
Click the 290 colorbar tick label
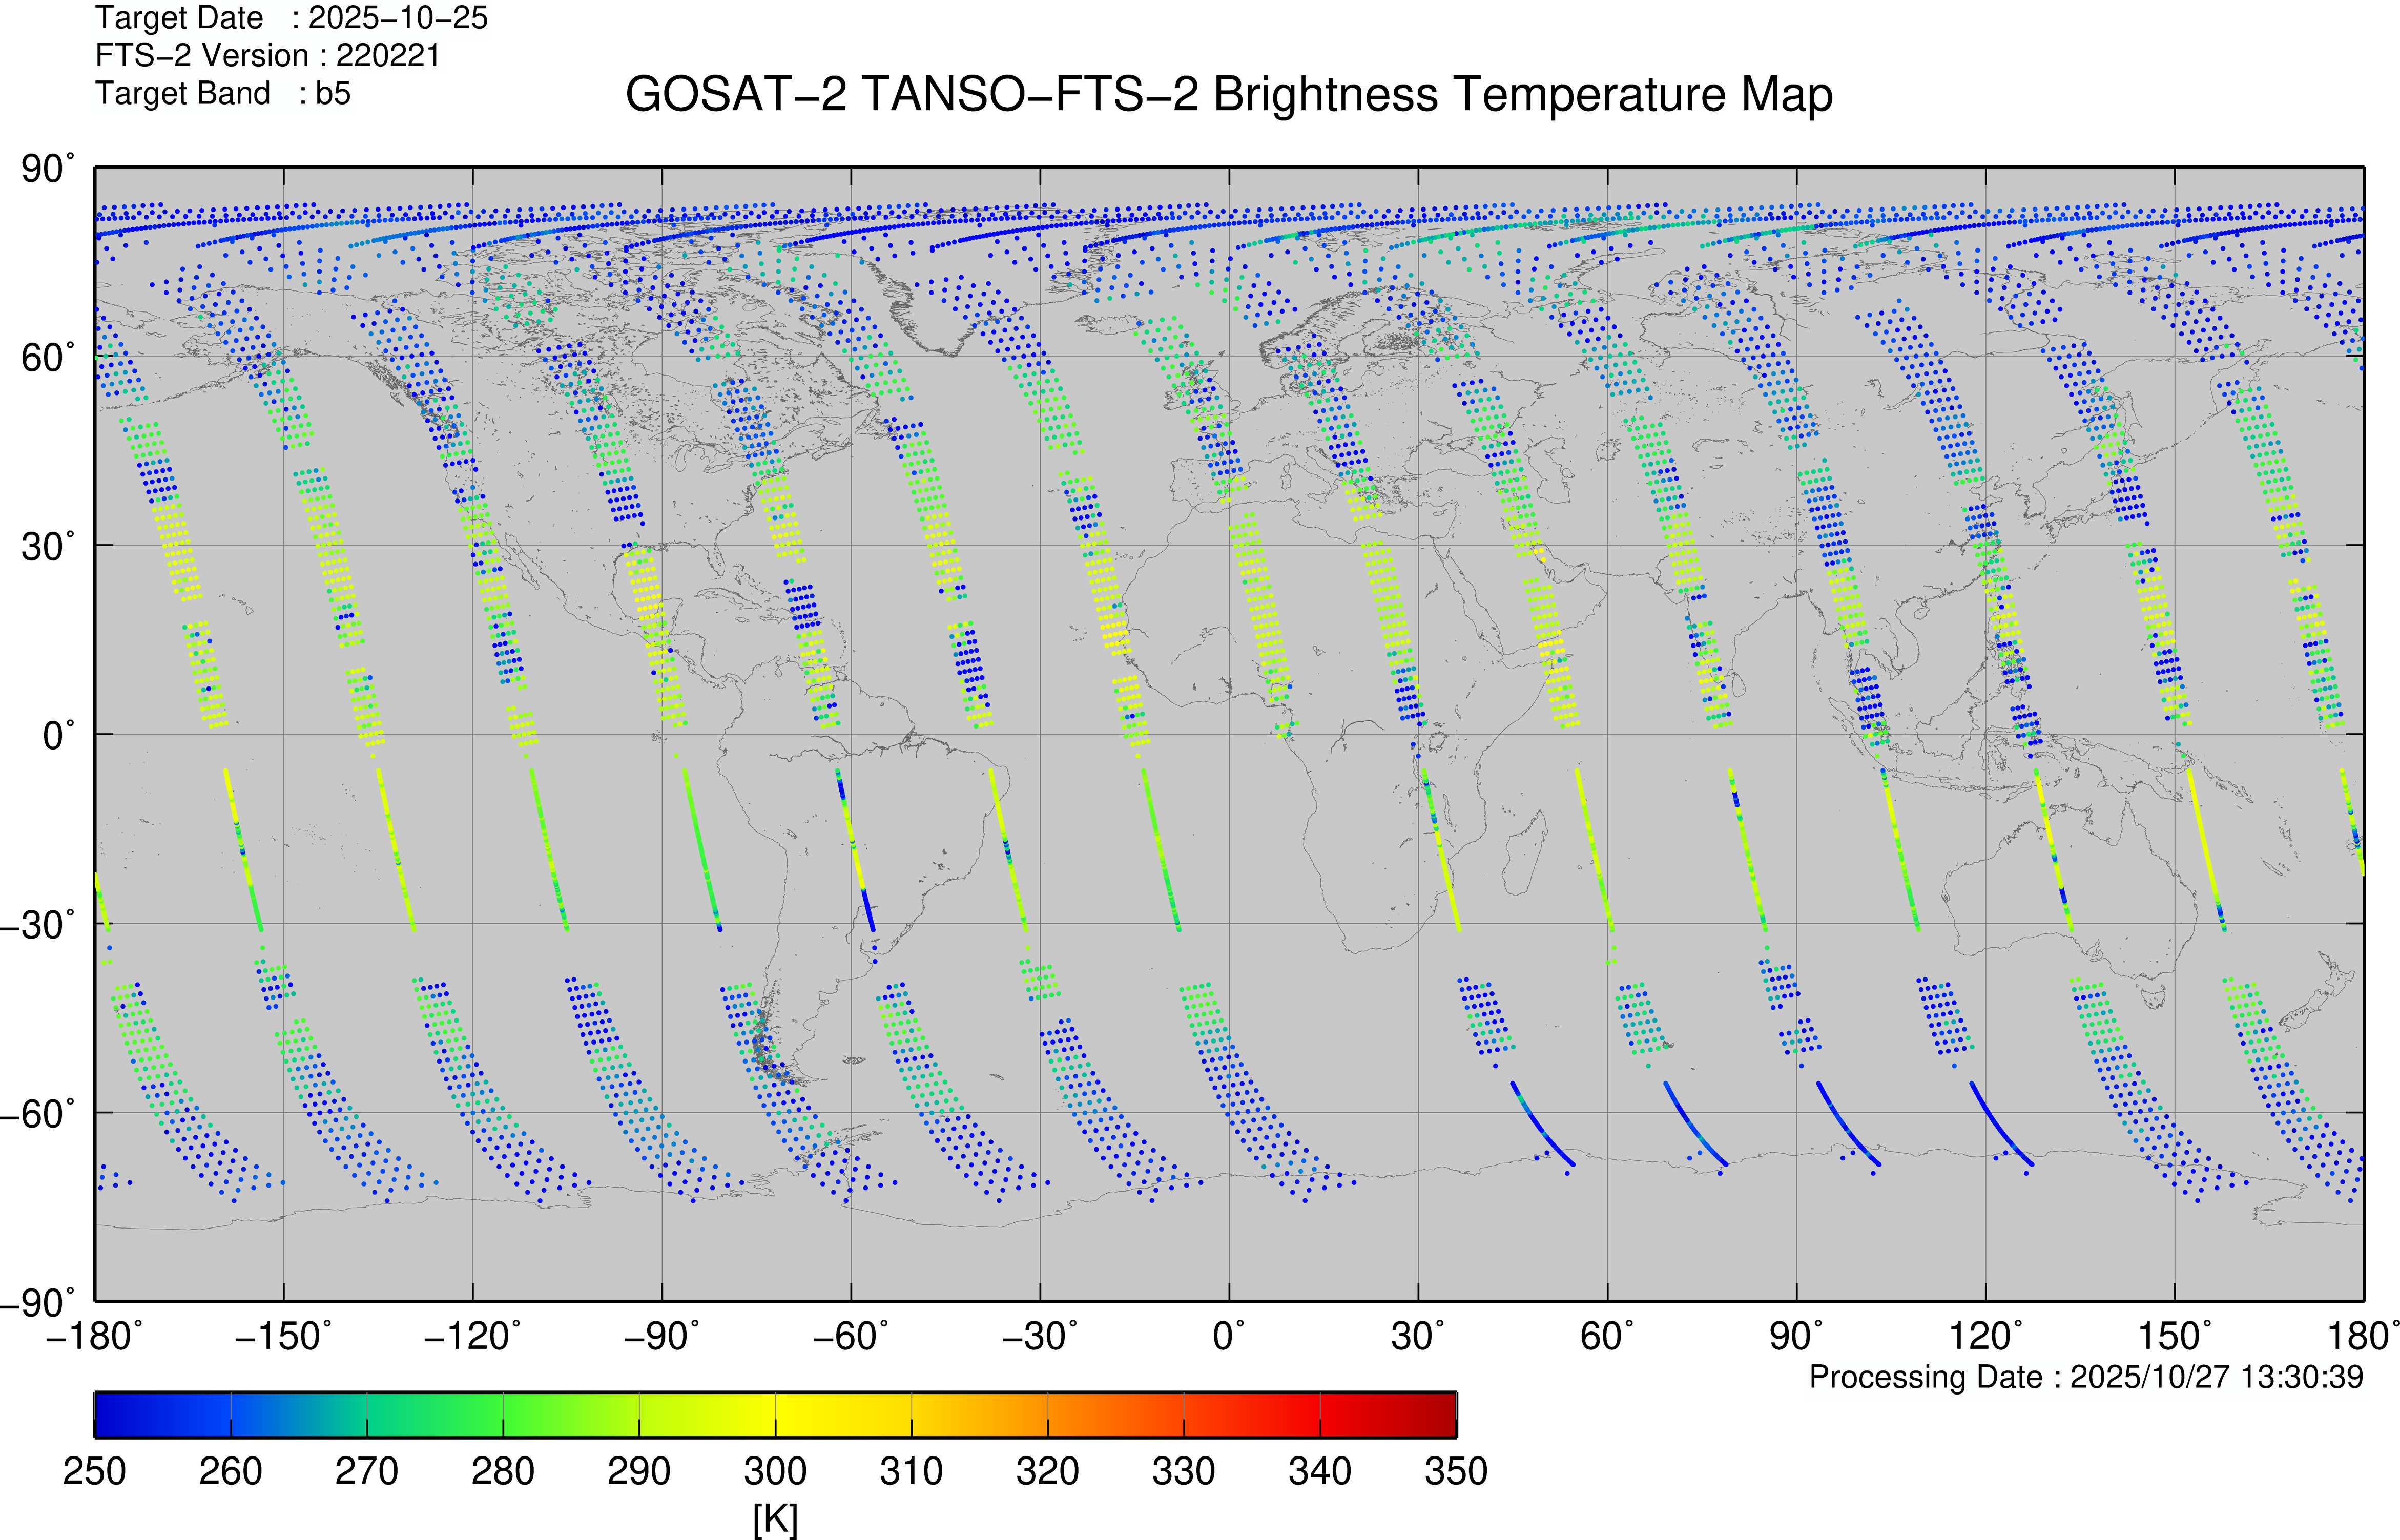[x=638, y=1471]
